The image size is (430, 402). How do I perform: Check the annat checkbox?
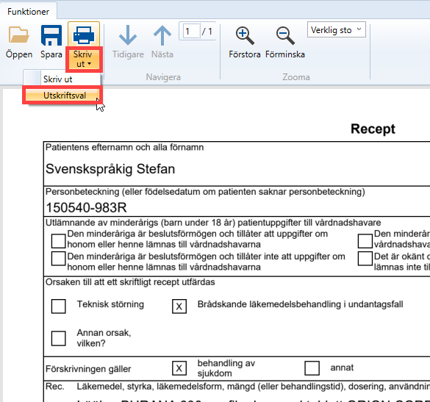pos(312,368)
